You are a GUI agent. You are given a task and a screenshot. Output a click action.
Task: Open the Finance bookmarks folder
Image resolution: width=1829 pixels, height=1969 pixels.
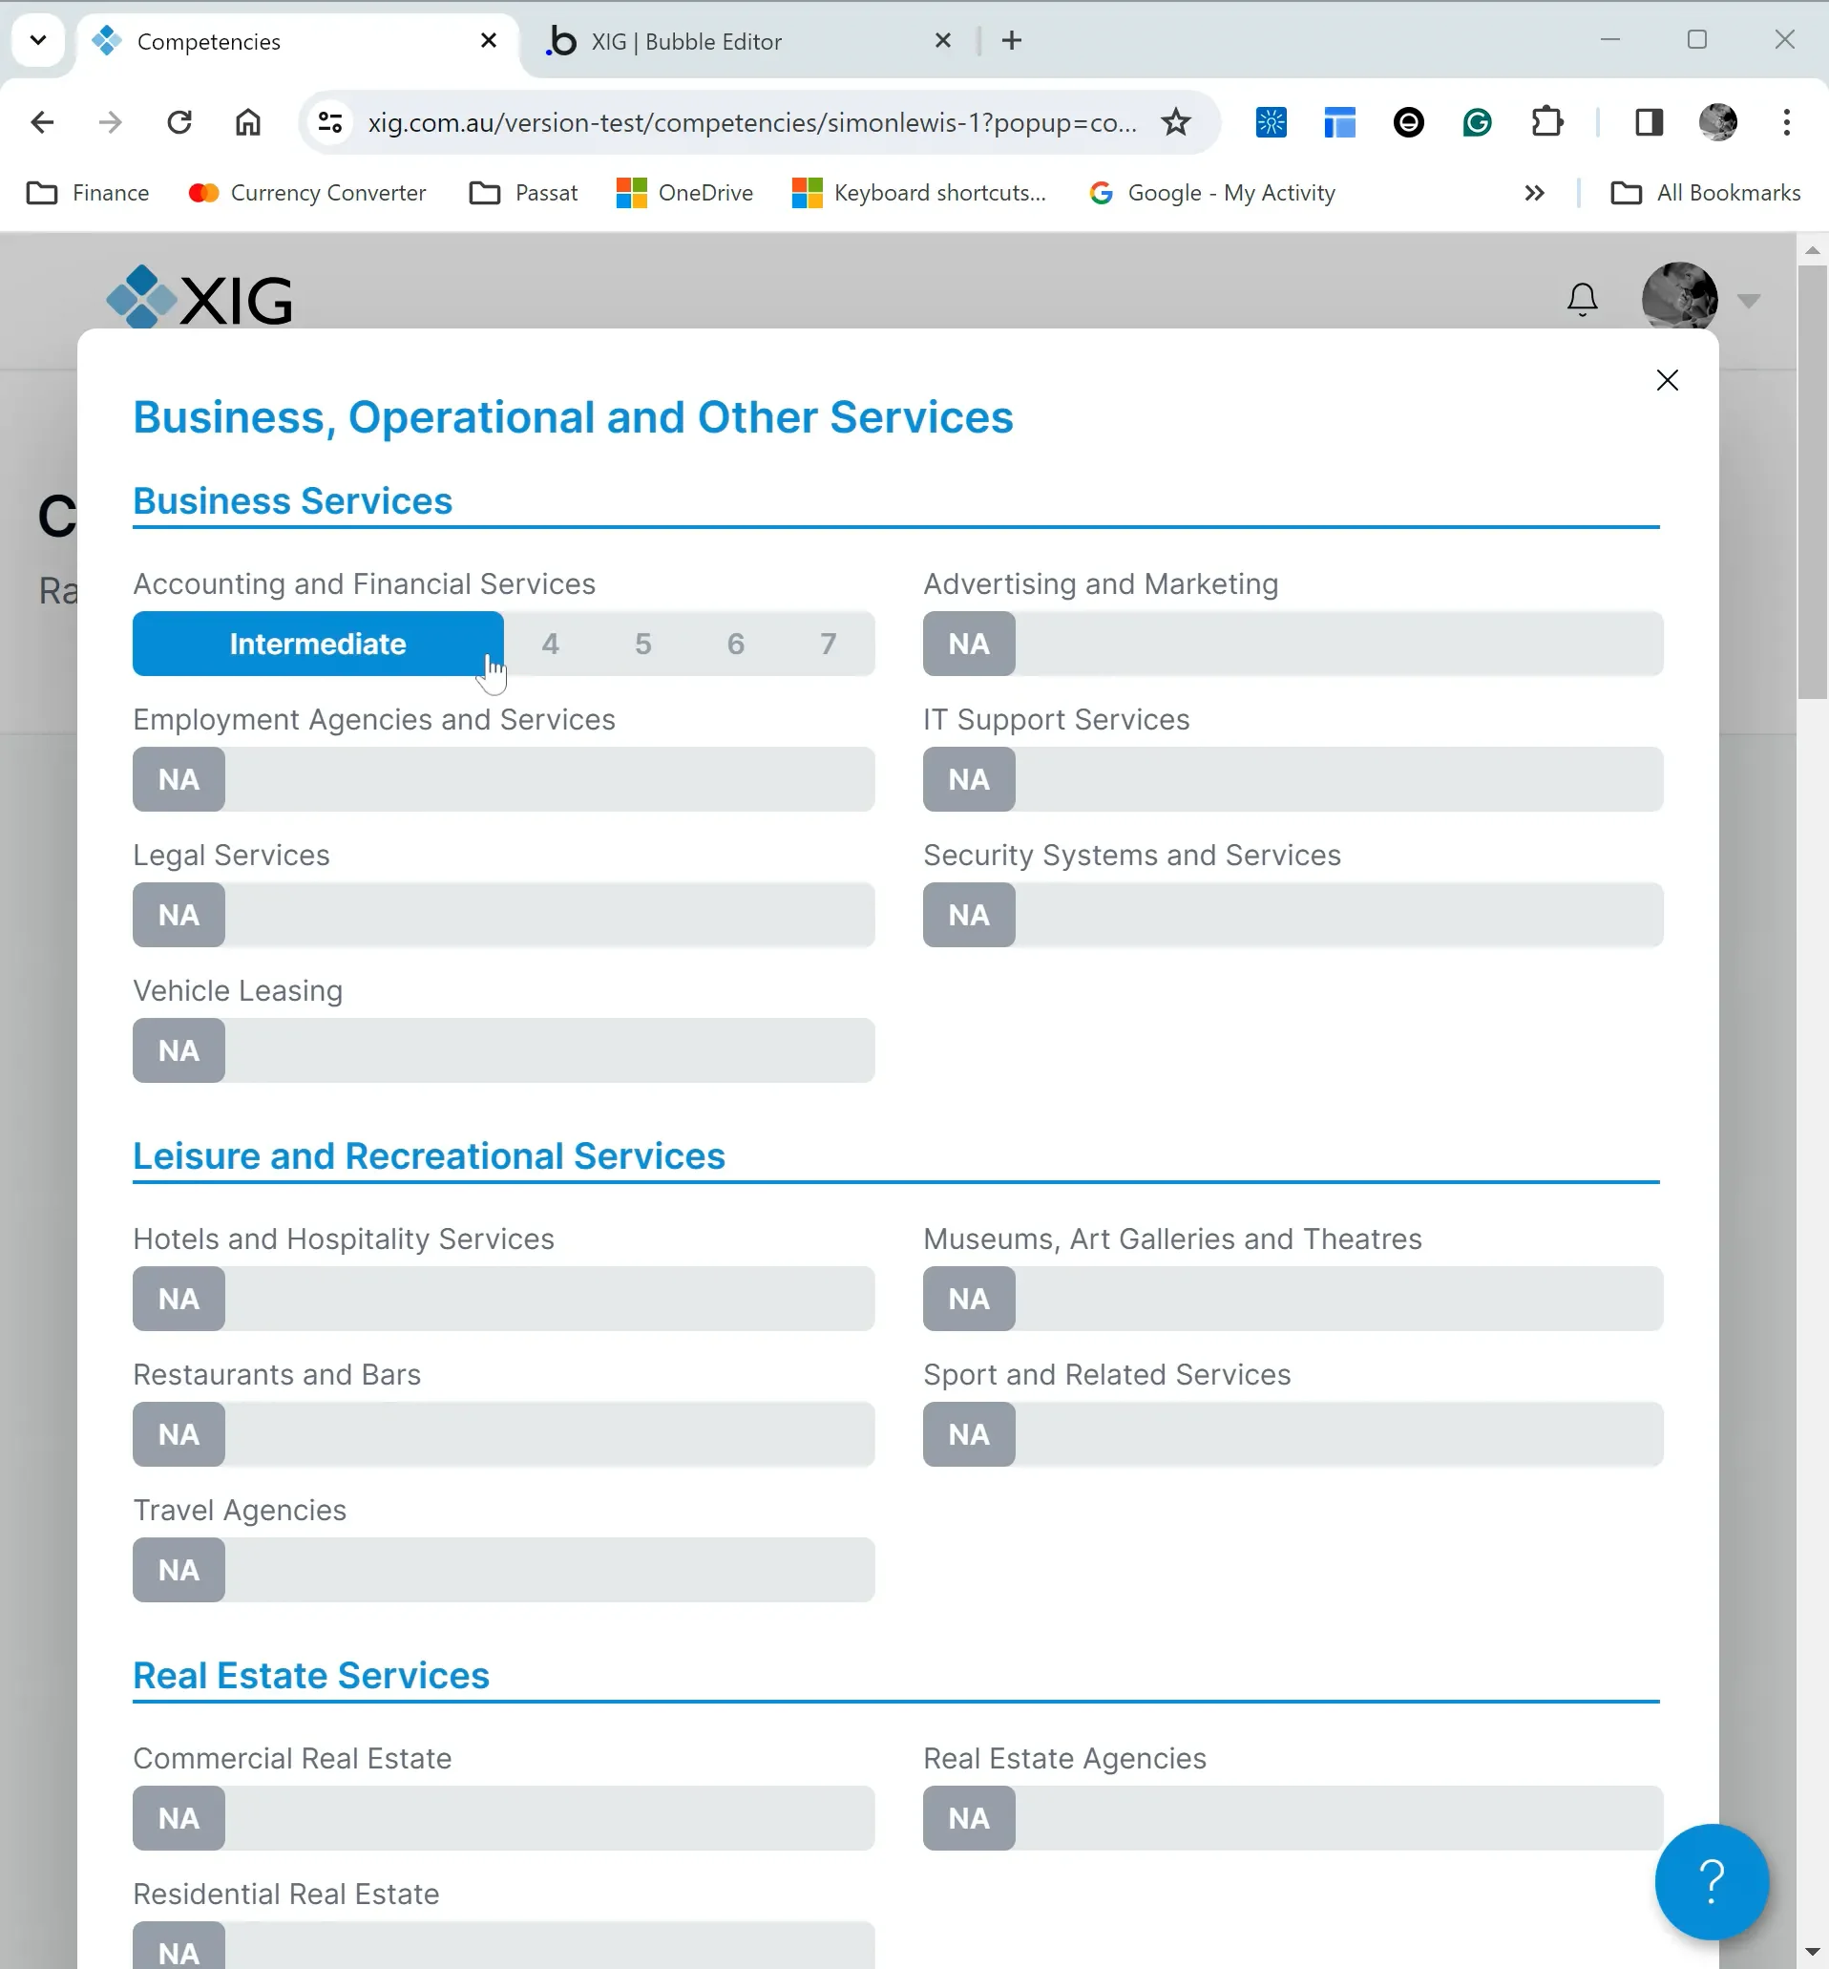click(88, 193)
